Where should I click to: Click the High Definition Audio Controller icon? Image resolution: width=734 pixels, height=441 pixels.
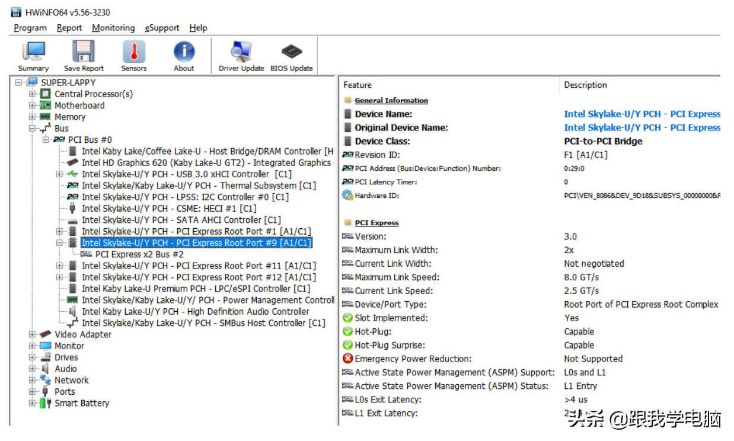73,311
